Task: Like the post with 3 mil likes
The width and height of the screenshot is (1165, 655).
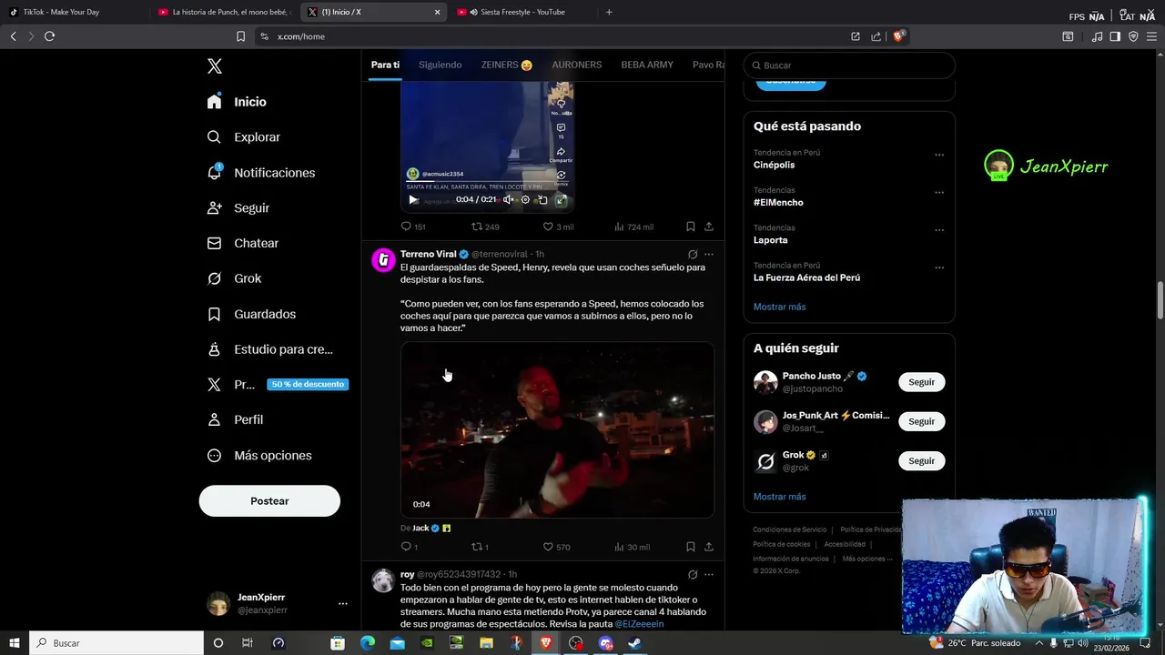Action: pyautogui.click(x=558, y=227)
